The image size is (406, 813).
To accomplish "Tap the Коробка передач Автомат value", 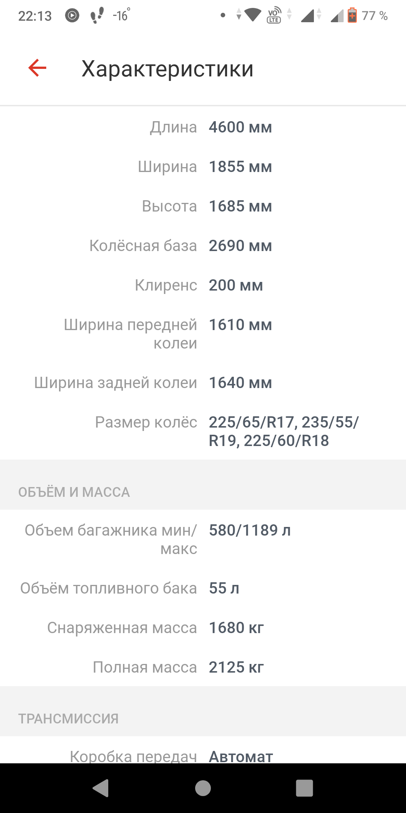I will (241, 756).
